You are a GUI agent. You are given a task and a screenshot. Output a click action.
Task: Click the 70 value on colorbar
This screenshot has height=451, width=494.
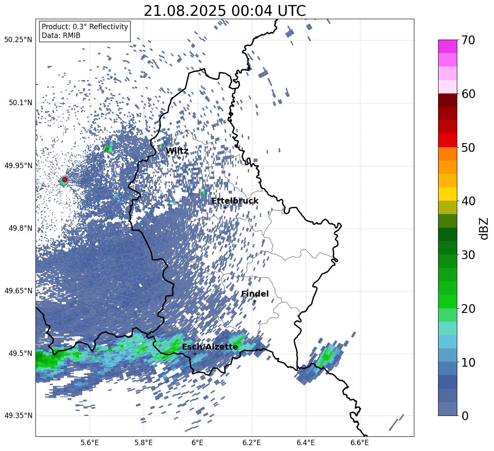pyautogui.click(x=469, y=40)
